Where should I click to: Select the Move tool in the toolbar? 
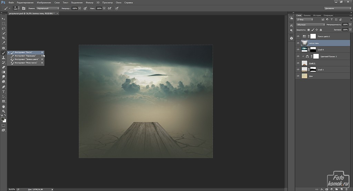(4, 19)
